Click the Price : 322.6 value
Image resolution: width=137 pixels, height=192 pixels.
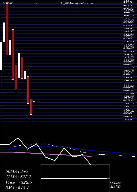click(19, 182)
